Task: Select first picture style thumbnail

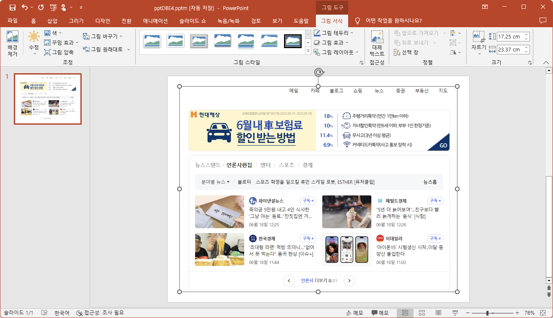Action: pos(152,41)
